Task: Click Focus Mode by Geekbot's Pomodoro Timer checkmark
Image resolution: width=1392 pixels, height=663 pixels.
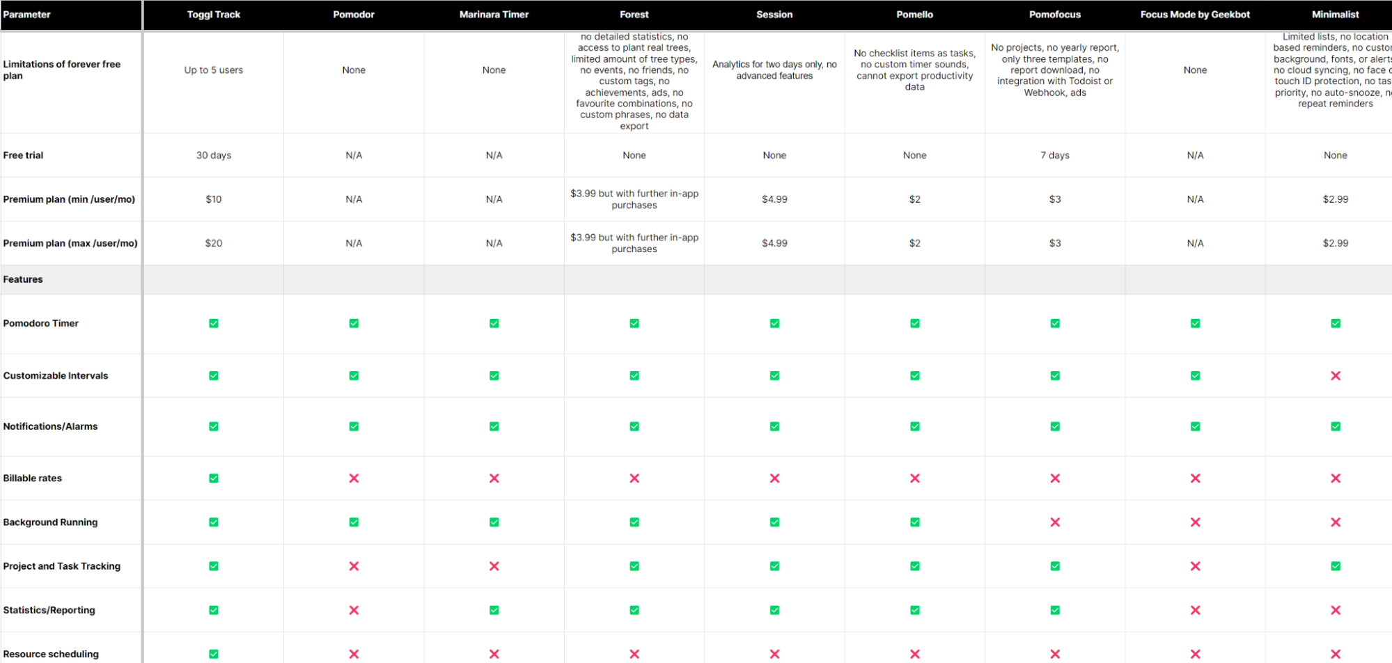Action: pos(1195,323)
